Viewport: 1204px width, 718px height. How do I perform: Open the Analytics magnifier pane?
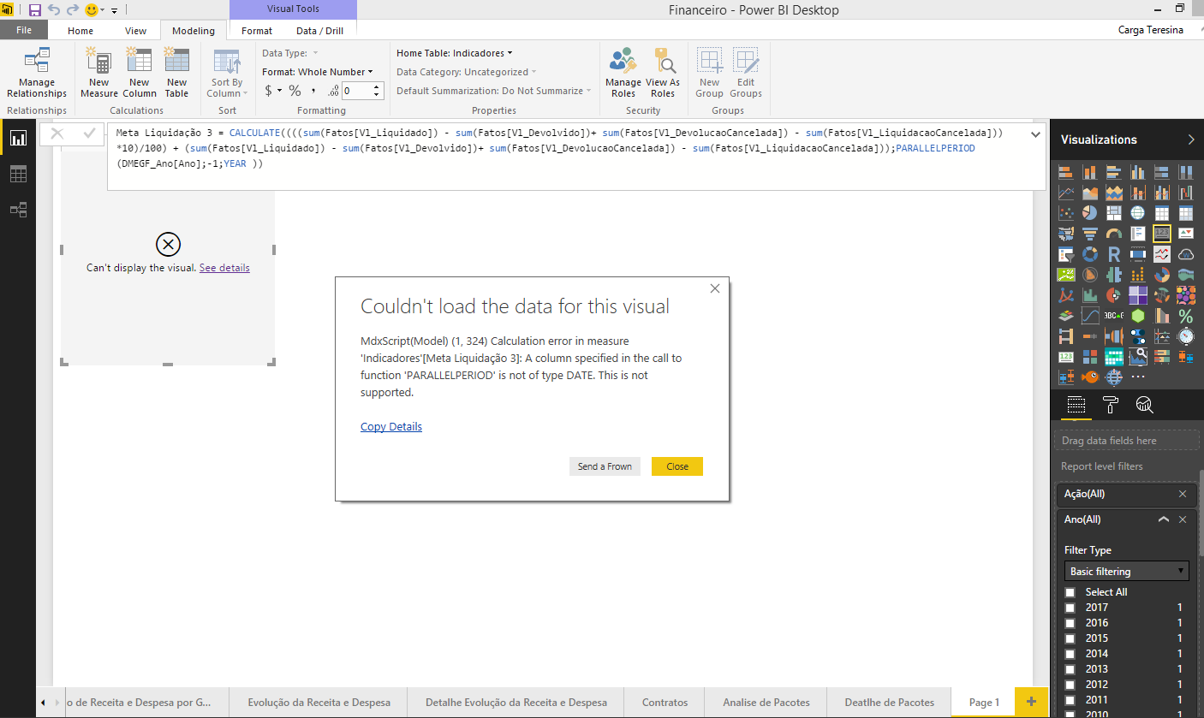click(1144, 405)
